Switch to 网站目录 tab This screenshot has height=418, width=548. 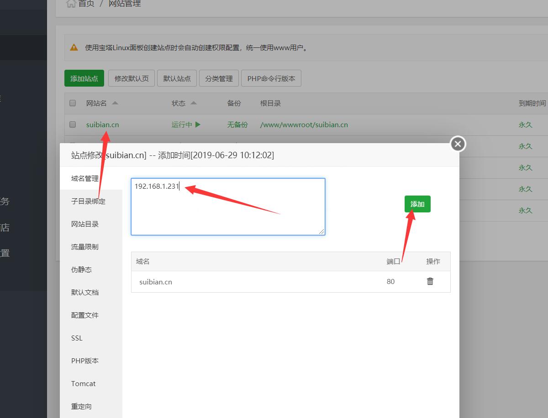click(x=91, y=224)
